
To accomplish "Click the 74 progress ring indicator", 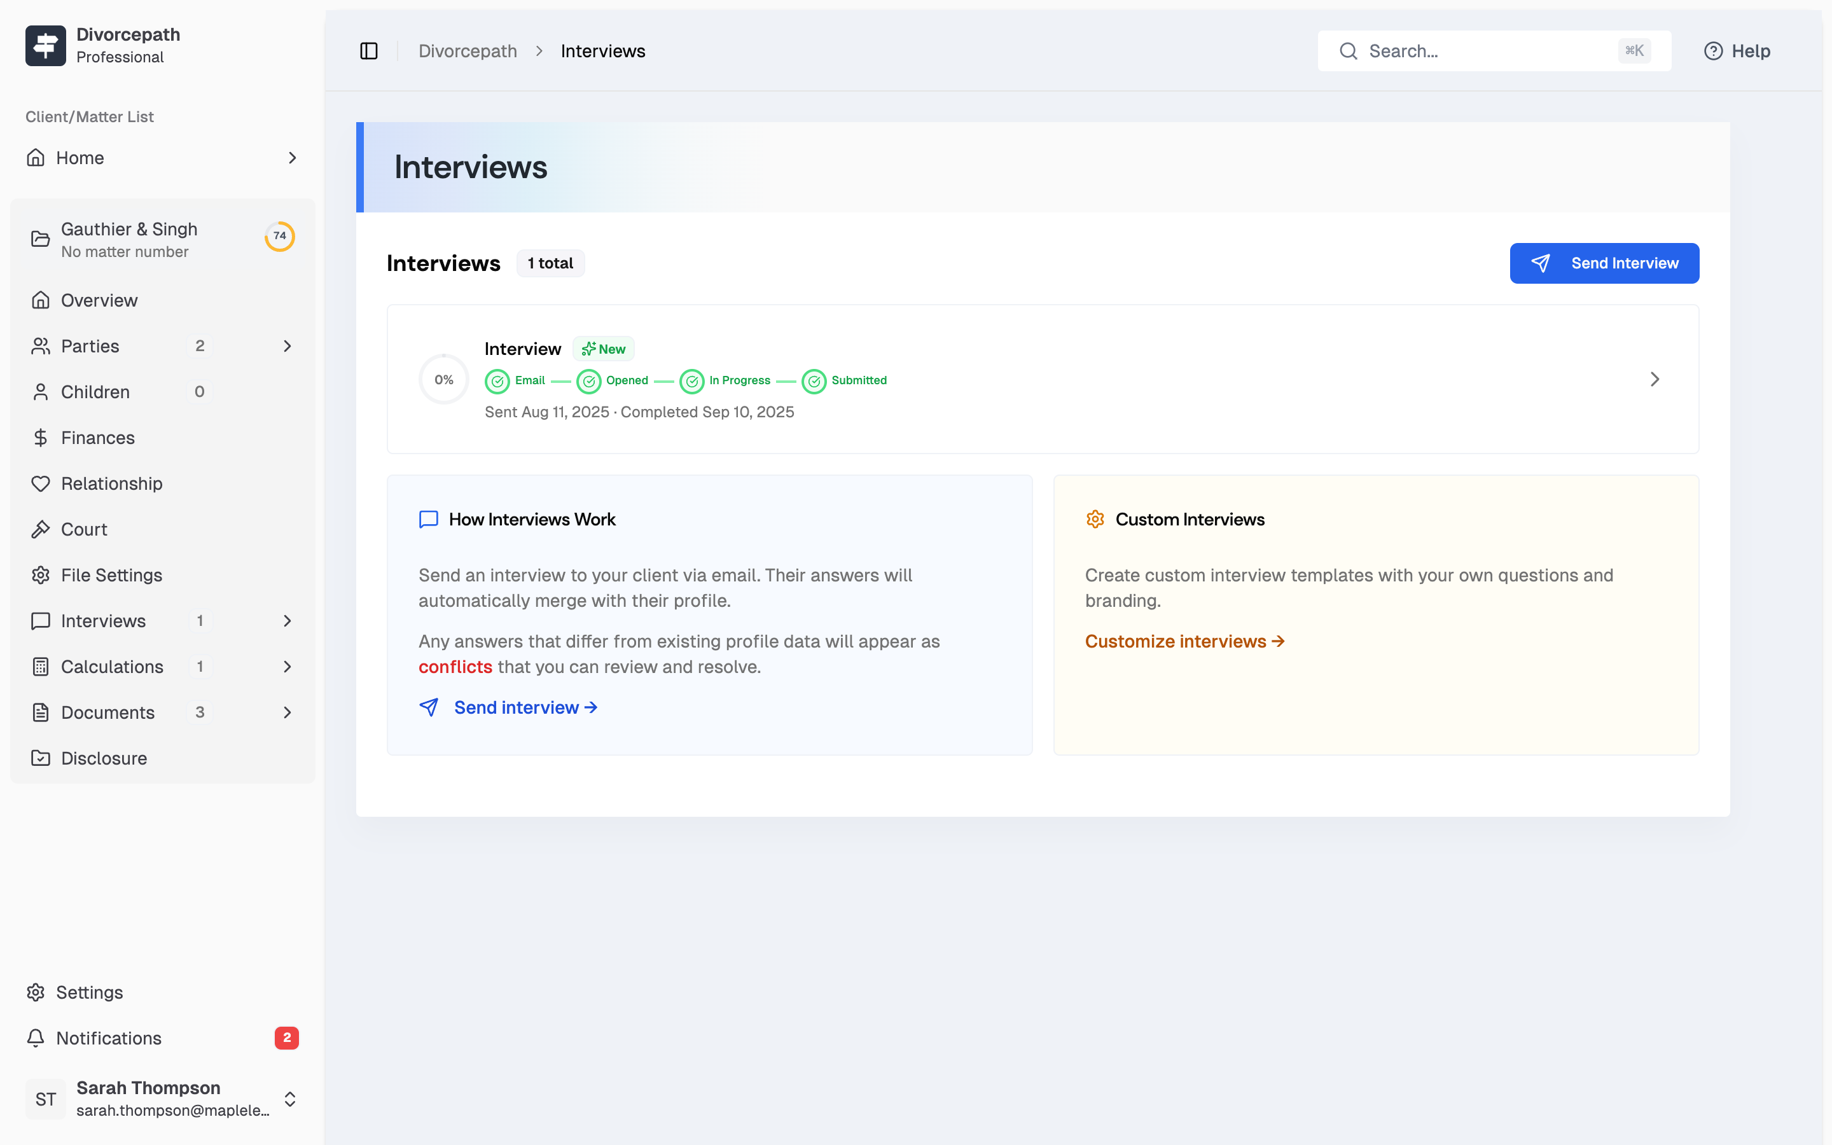I will click(x=279, y=236).
